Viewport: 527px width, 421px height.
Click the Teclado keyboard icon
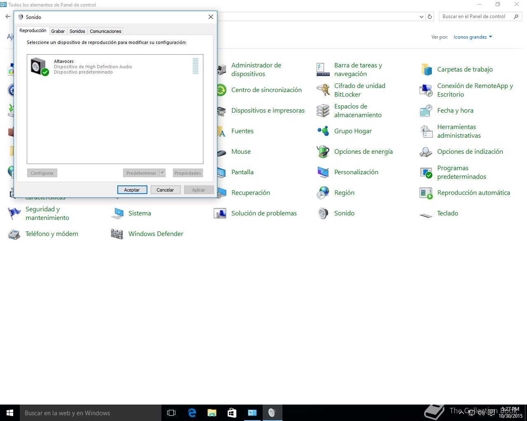tap(426, 214)
